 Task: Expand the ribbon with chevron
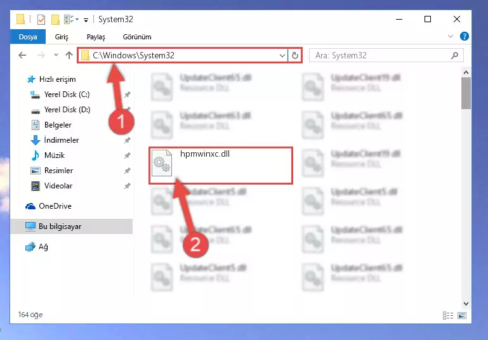pyautogui.click(x=450, y=36)
